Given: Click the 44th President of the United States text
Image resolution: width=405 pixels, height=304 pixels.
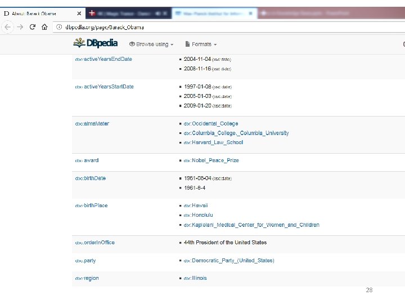Looking at the screenshot, I should coord(225,243).
